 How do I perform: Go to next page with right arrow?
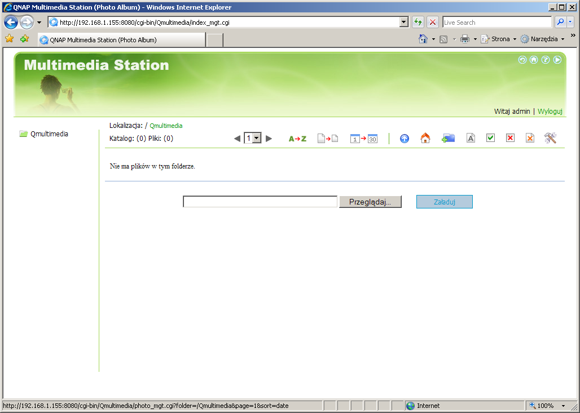(x=269, y=139)
